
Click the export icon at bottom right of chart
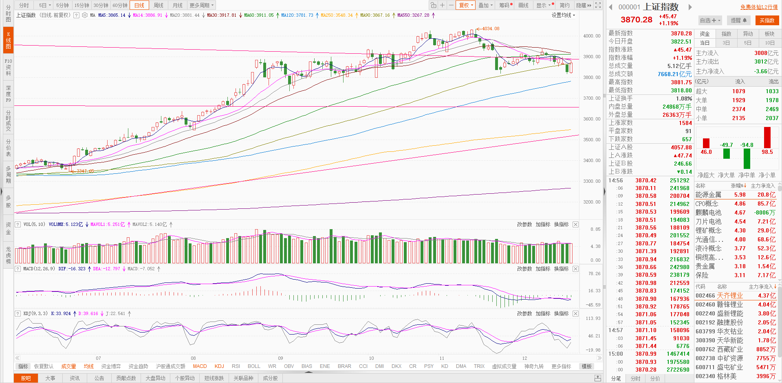click(x=598, y=378)
